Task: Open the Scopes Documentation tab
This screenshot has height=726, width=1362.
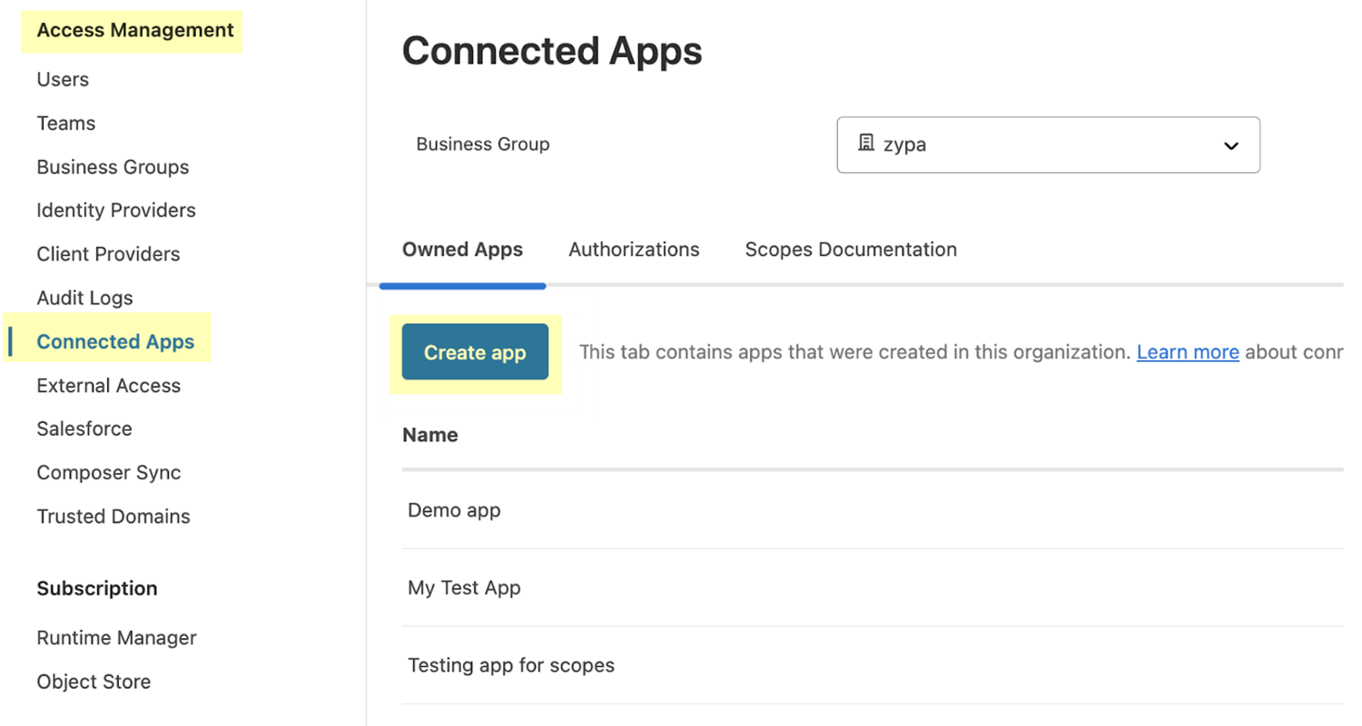Action: point(850,250)
